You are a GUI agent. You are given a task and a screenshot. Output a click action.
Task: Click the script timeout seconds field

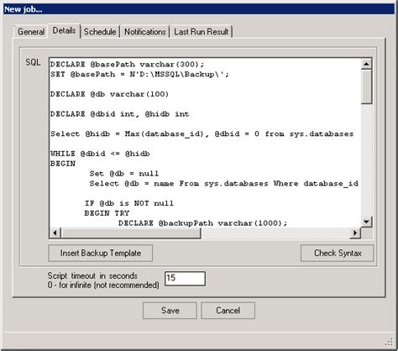tap(185, 278)
